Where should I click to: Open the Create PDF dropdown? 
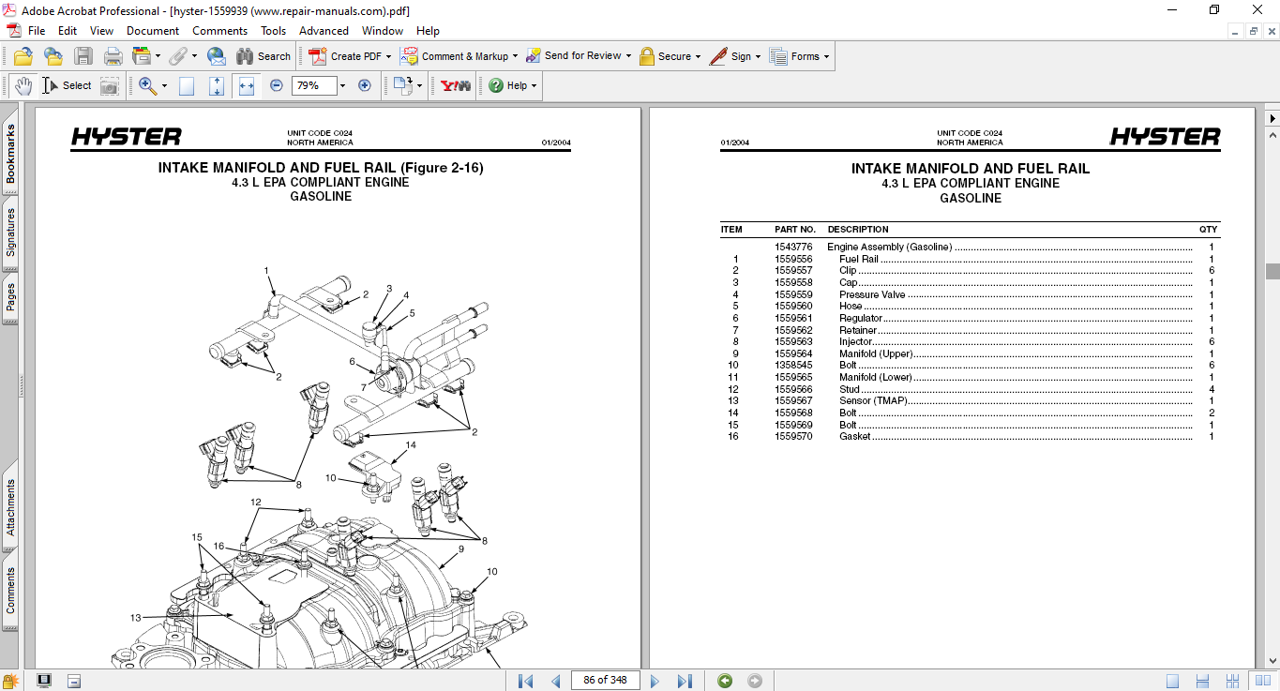click(x=387, y=55)
